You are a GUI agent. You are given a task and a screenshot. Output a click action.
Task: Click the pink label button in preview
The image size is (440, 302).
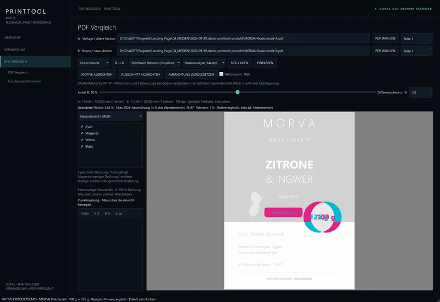pyautogui.click(x=283, y=212)
